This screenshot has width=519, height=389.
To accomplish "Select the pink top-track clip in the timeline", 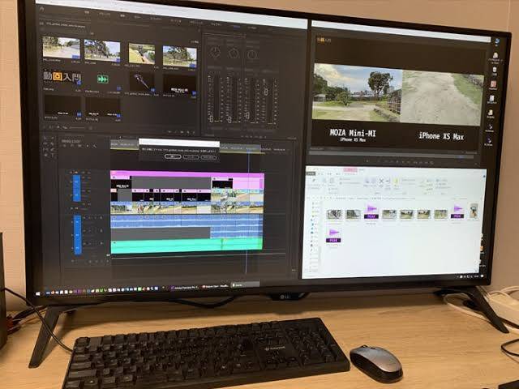I will click(x=187, y=174).
